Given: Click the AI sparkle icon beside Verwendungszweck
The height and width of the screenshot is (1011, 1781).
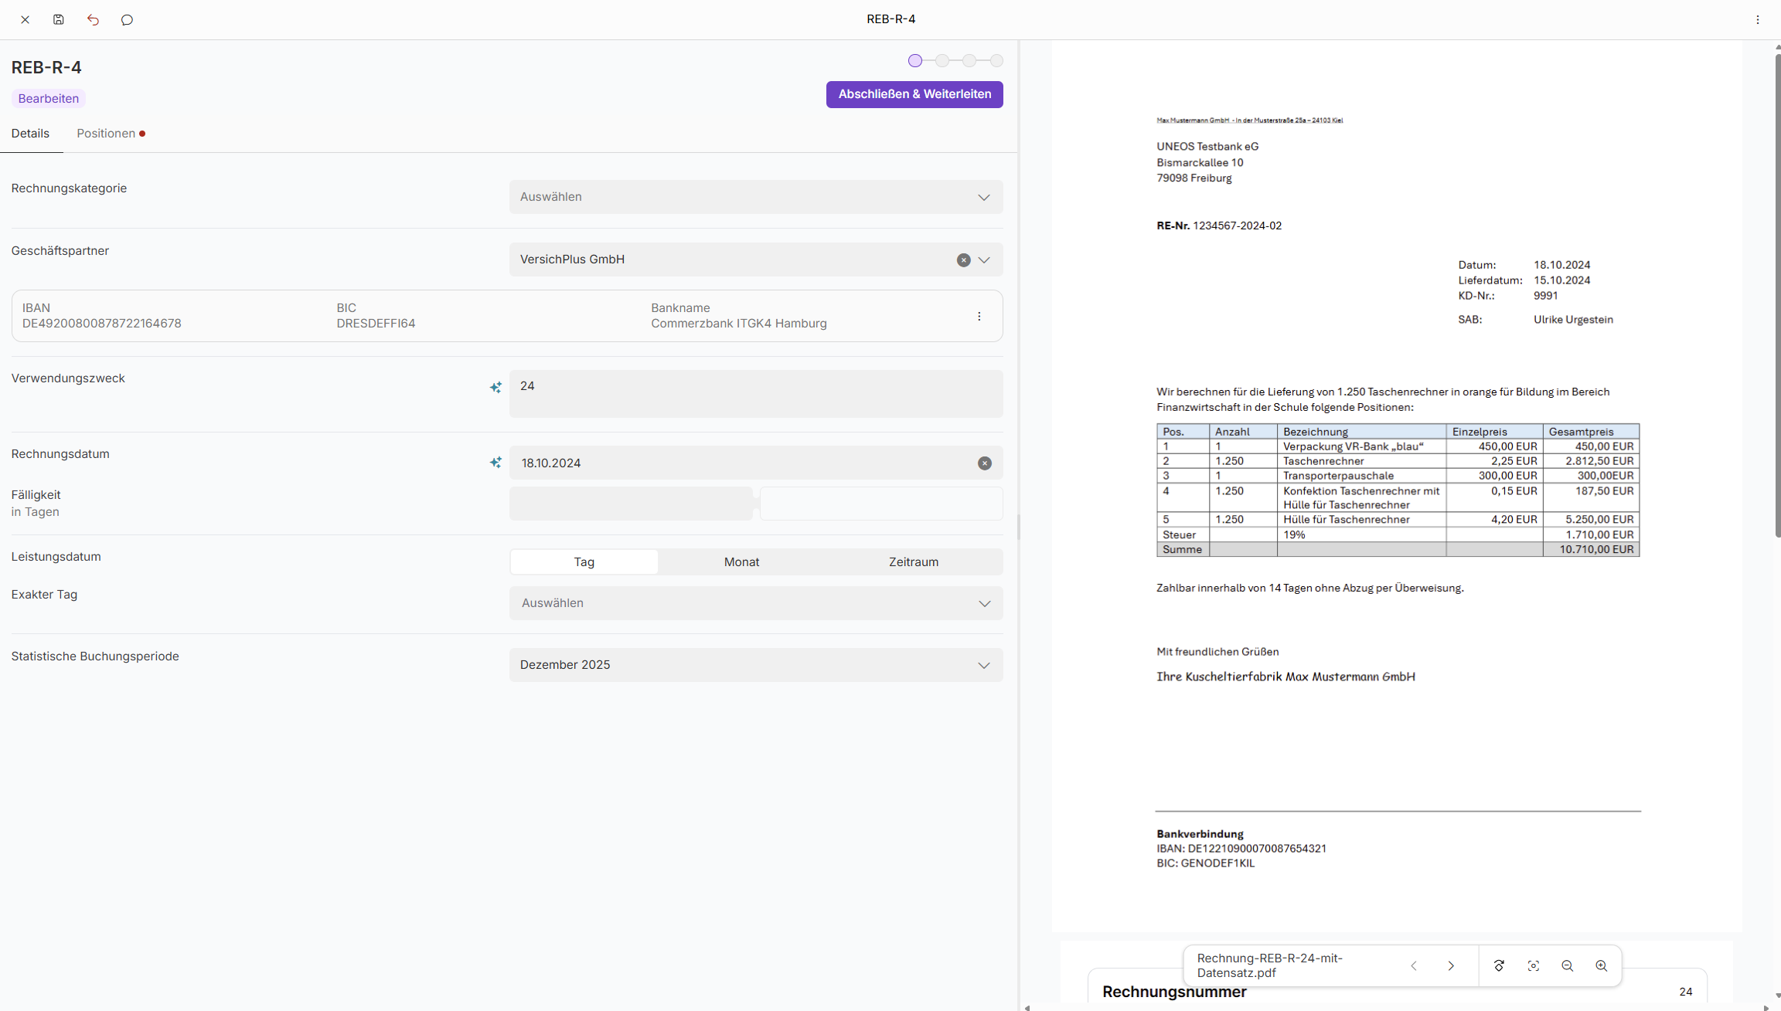Looking at the screenshot, I should pyautogui.click(x=495, y=387).
